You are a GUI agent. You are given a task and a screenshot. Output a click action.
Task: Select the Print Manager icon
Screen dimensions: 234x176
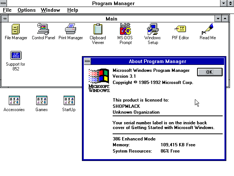(x=71, y=29)
